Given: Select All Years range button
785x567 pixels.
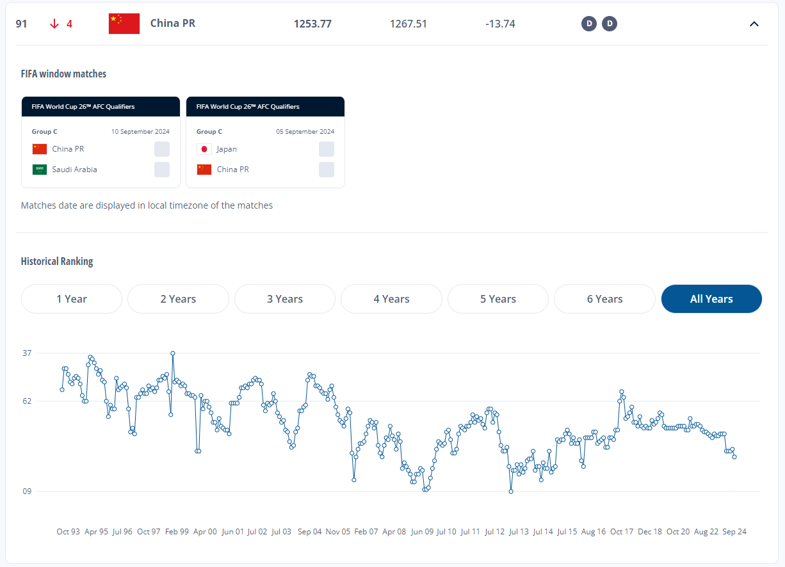Looking at the screenshot, I should click(x=711, y=299).
